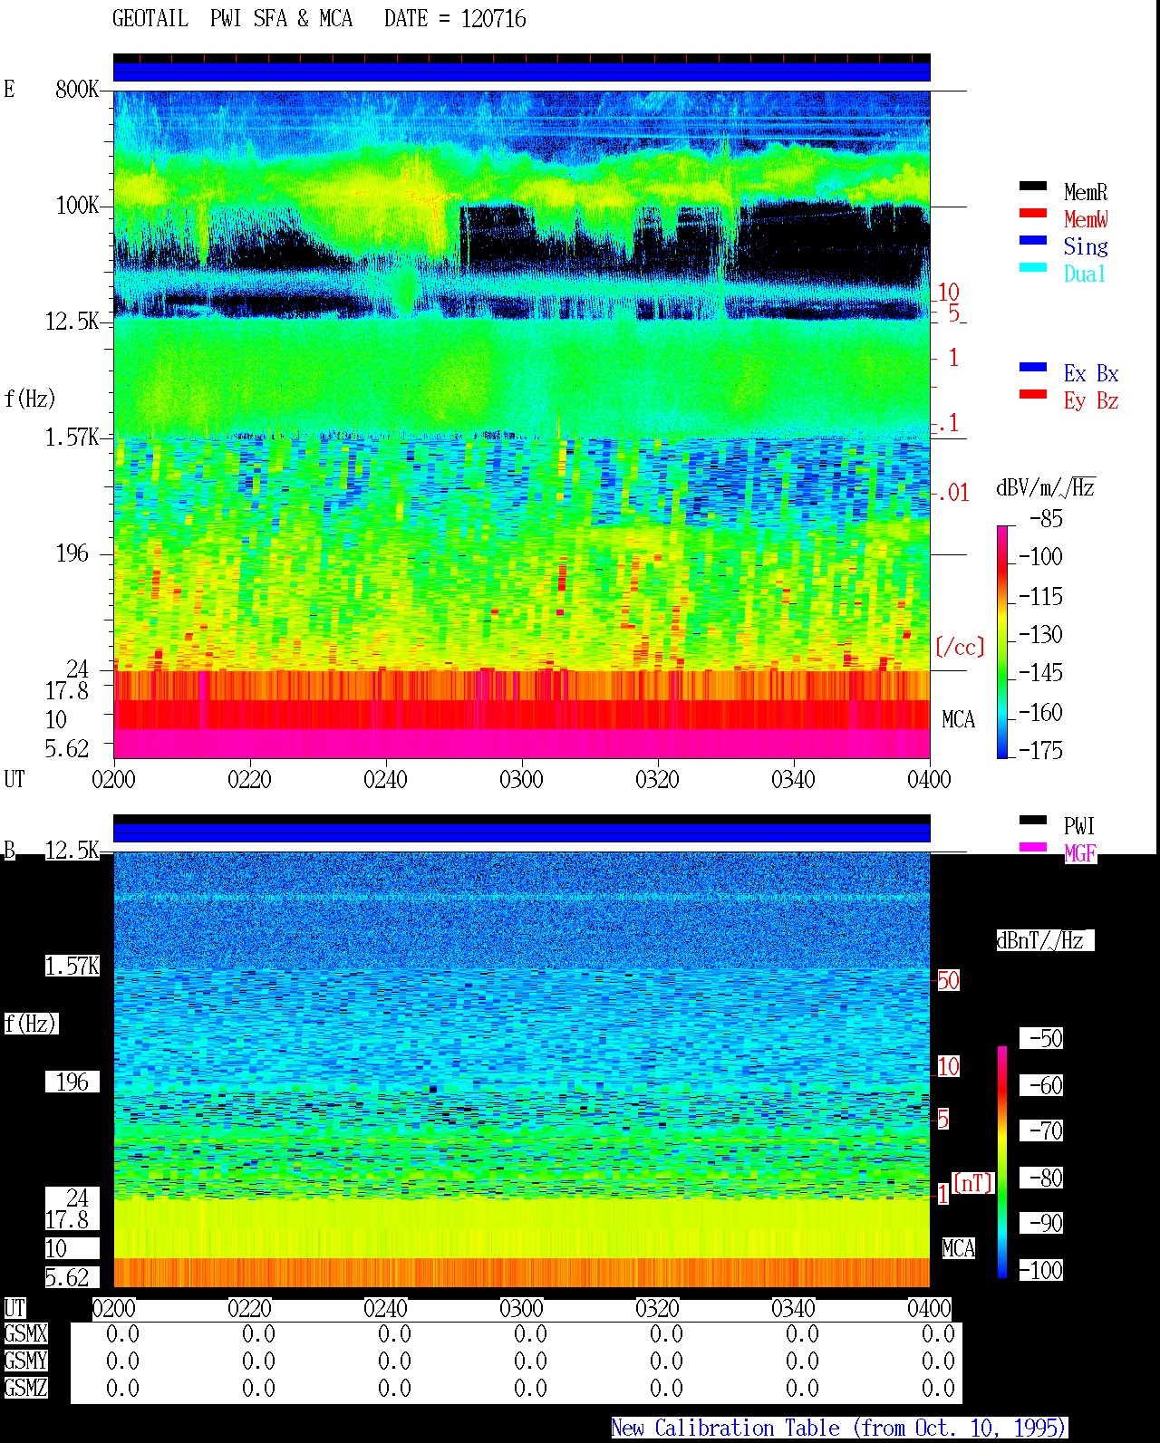1160x1443 pixels.
Task: Click the dBV/m electric field color bar
Action: click(x=1002, y=641)
